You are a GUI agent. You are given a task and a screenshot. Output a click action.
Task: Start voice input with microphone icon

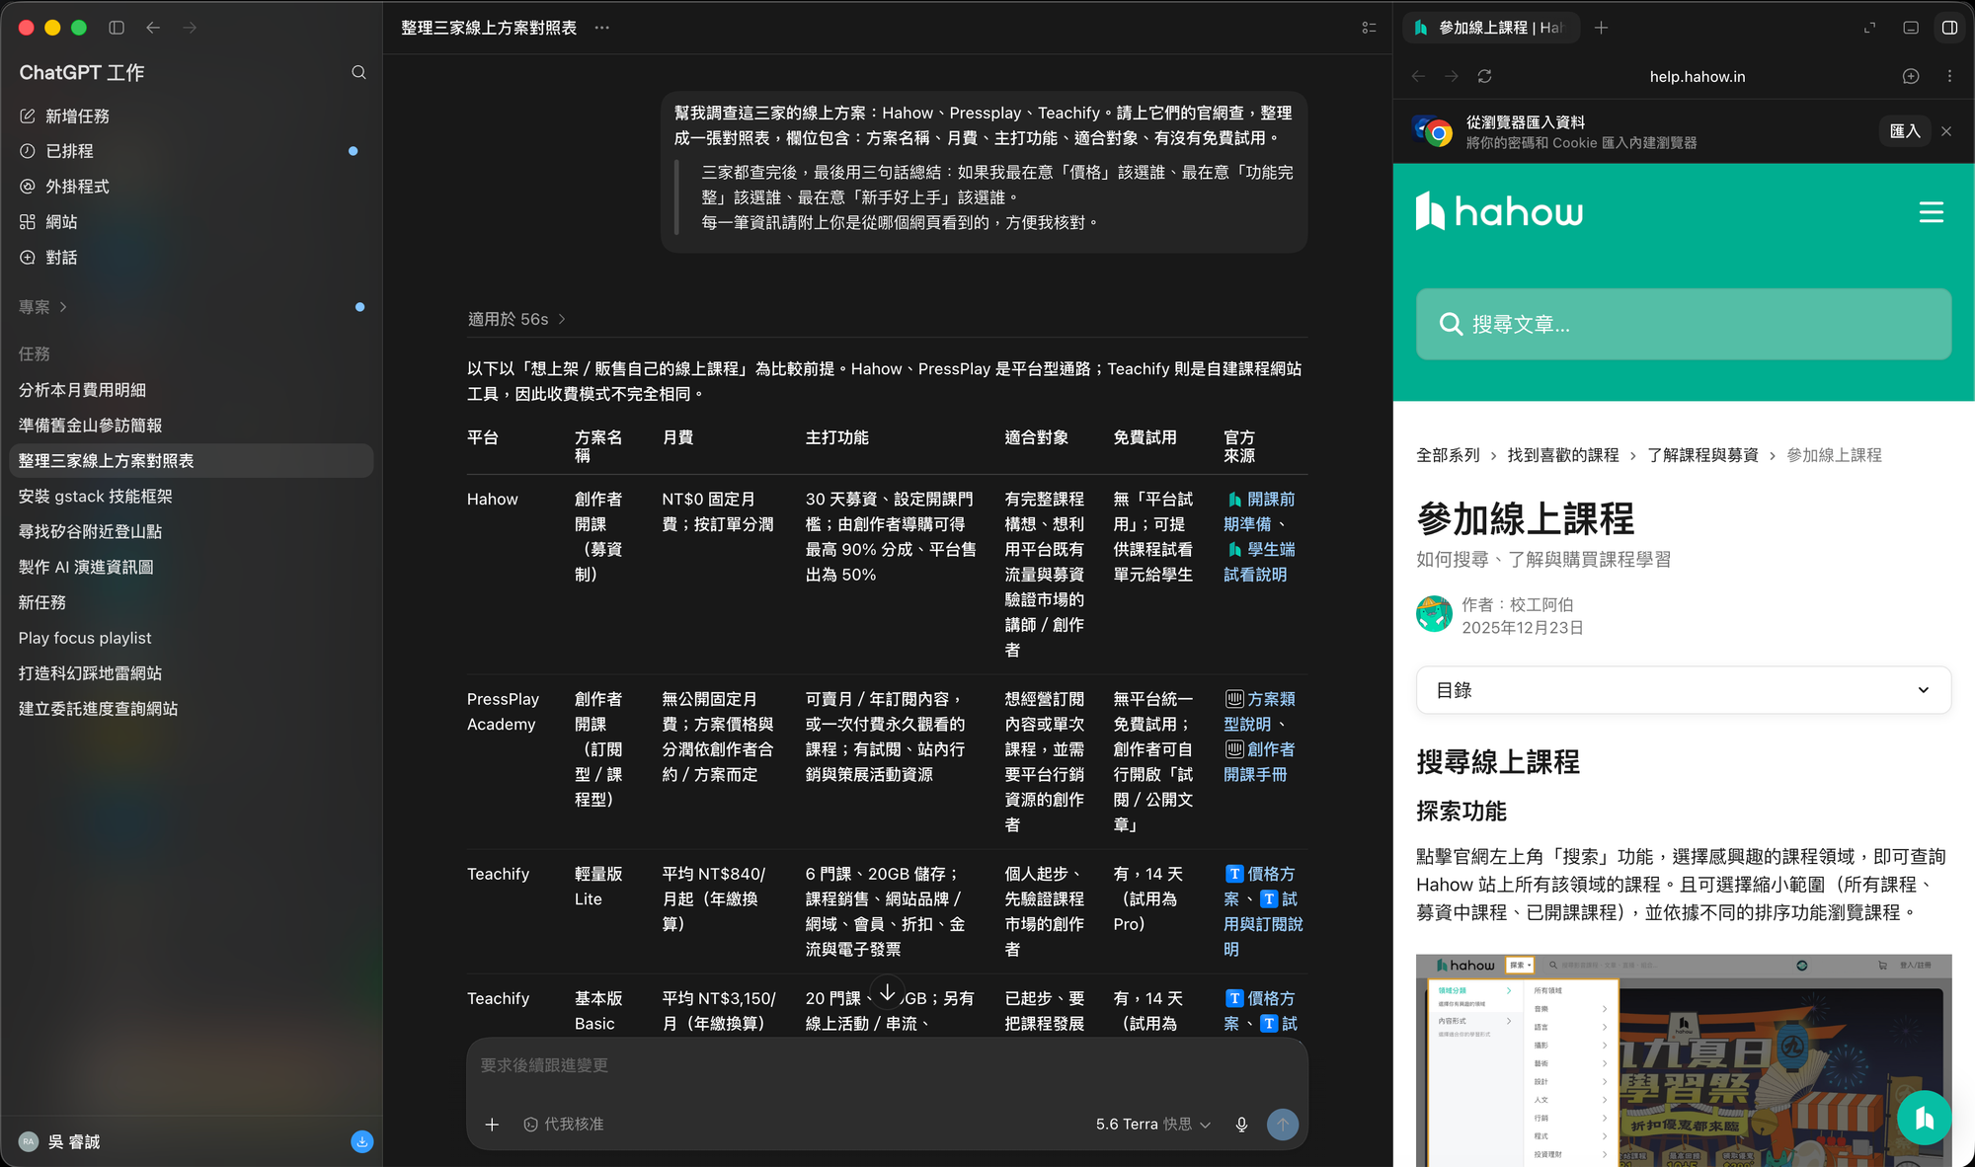[1241, 1124]
